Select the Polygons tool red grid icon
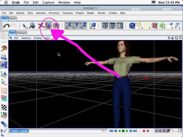Viewport: 183px width, 137px height. [x=4, y=98]
